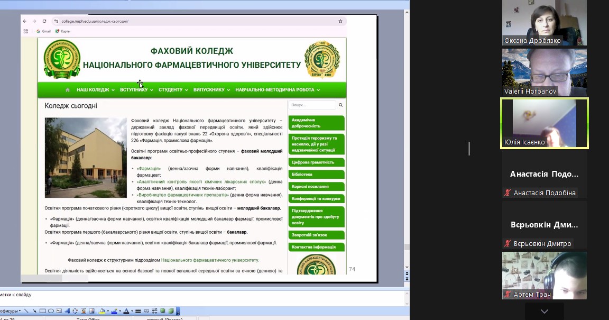Expand the ВИПУСКНИКУ menu

[x=211, y=90]
